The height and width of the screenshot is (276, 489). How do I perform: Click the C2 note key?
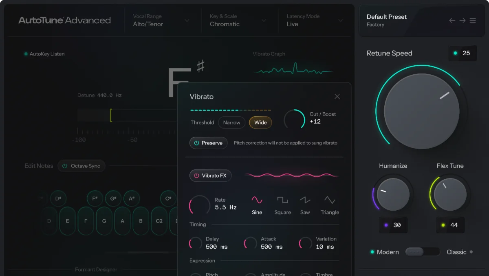click(x=159, y=221)
